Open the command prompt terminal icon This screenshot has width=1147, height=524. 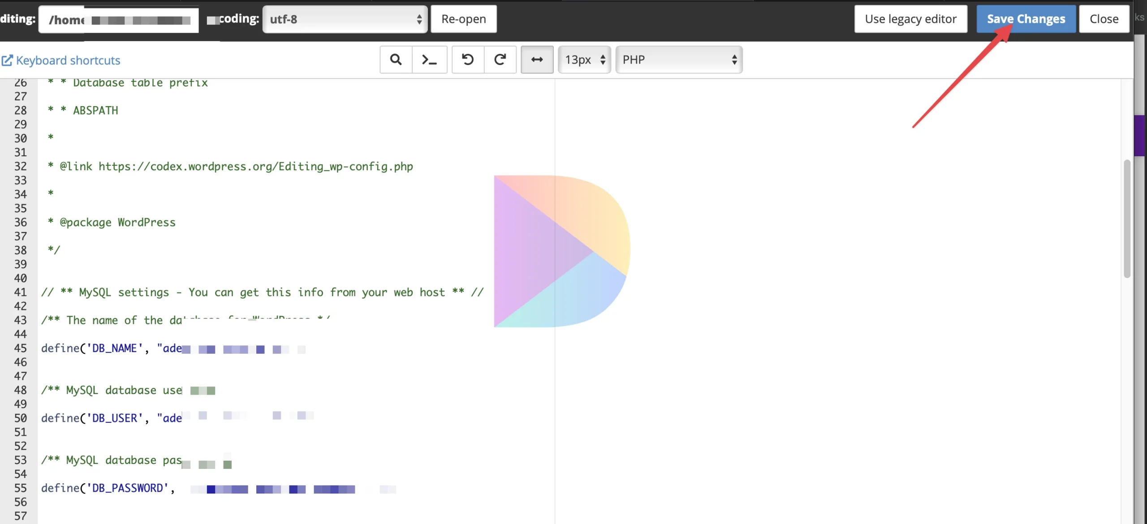(x=429, y=60)
